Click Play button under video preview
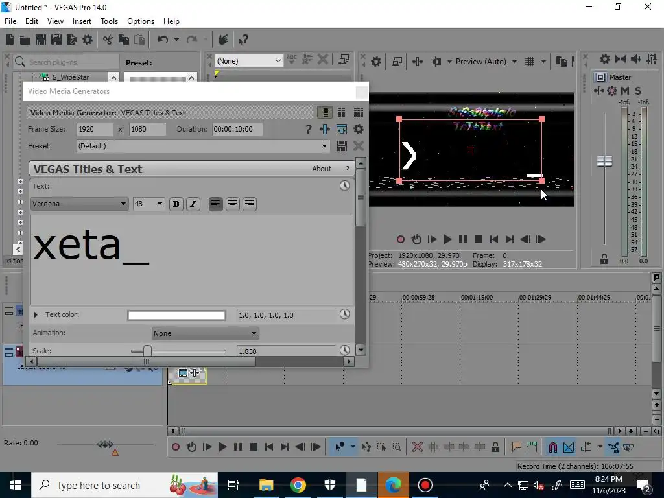Image resolution: width=664 pixels, height=498 pixels. tap(447, 239)
